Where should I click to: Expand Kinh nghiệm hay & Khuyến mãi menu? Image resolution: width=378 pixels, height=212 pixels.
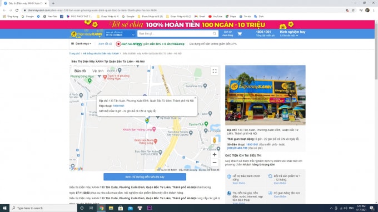(292, 33)
